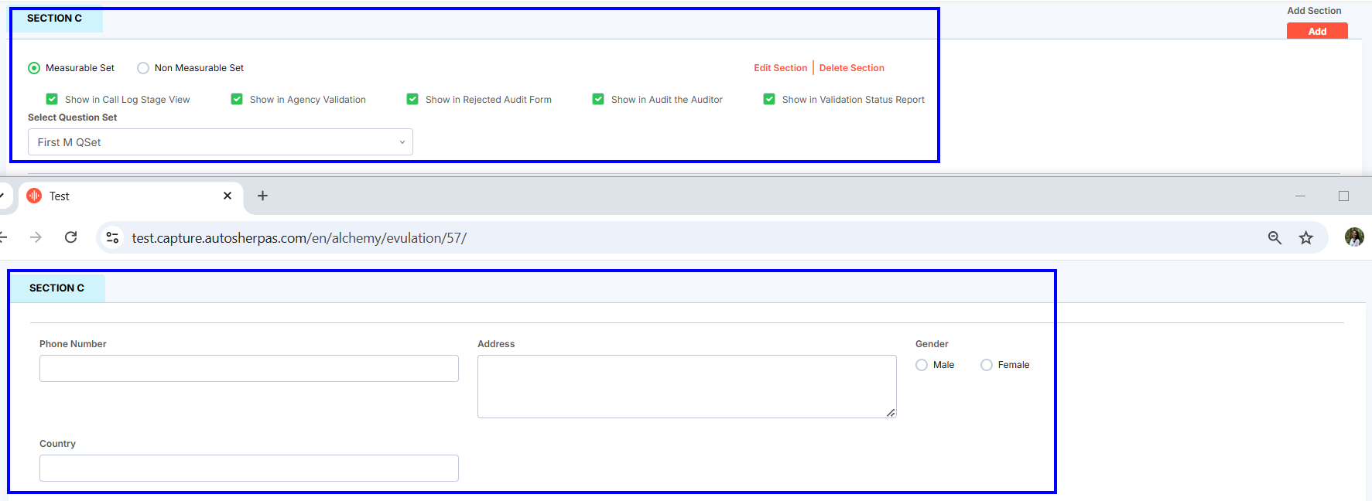Click the Add Section label
The image size is (1372, 501).
point(1314,11)
